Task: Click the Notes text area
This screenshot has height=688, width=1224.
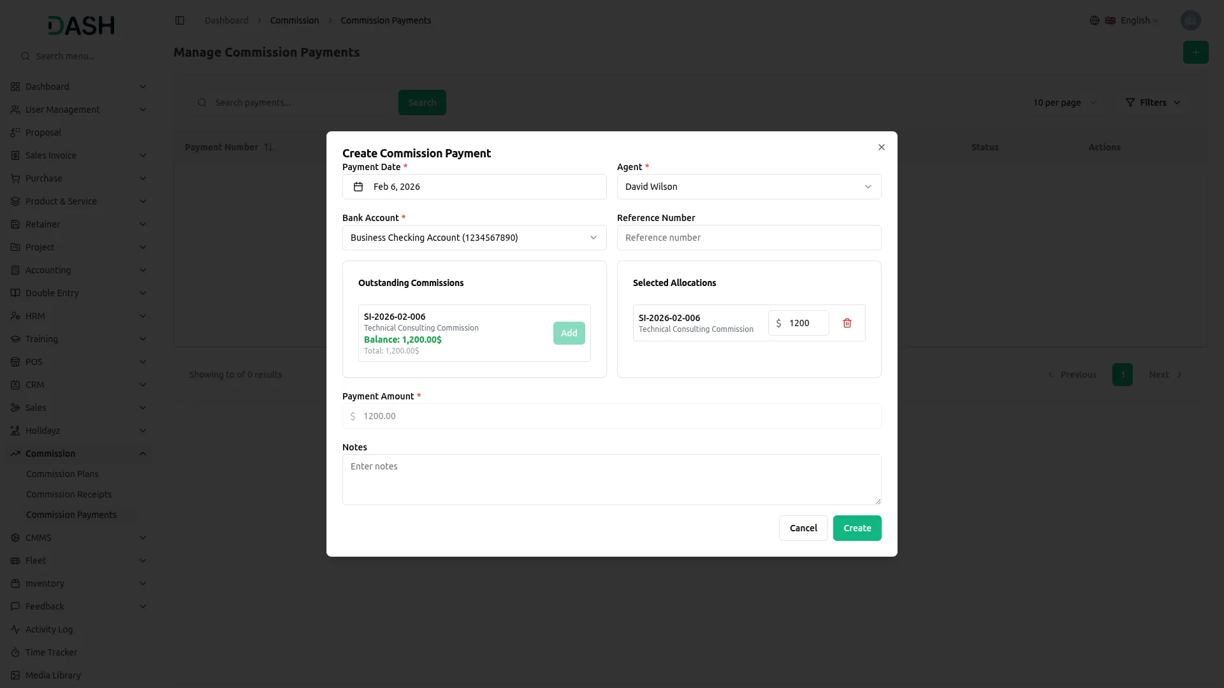Action: (x=612, y=480)
